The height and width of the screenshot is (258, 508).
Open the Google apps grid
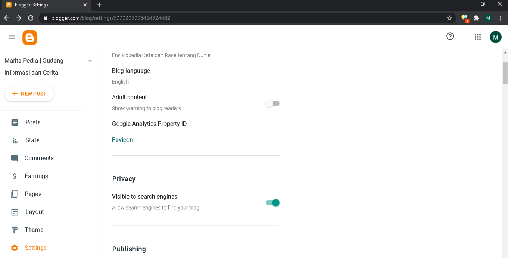[477, 37]
